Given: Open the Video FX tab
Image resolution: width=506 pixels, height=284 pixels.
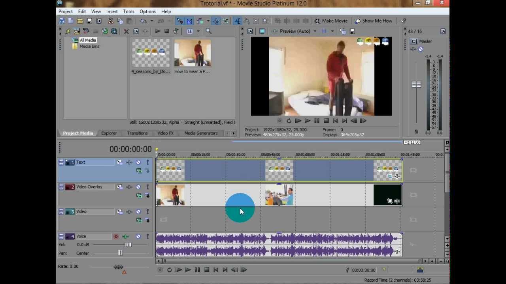Looking at the screenshot, I should click(165, 133).
